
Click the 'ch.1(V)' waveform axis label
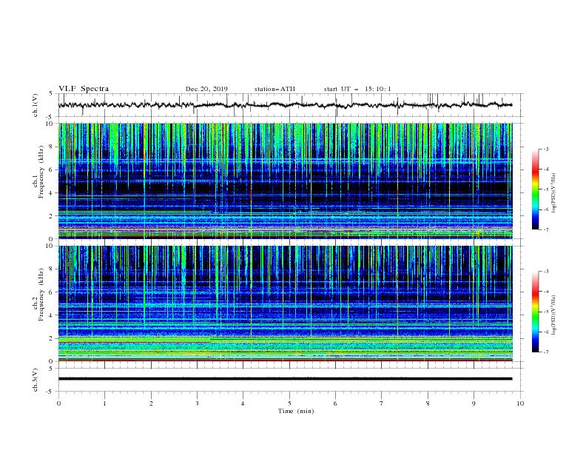pyautogui.click(x=36, y=105)
